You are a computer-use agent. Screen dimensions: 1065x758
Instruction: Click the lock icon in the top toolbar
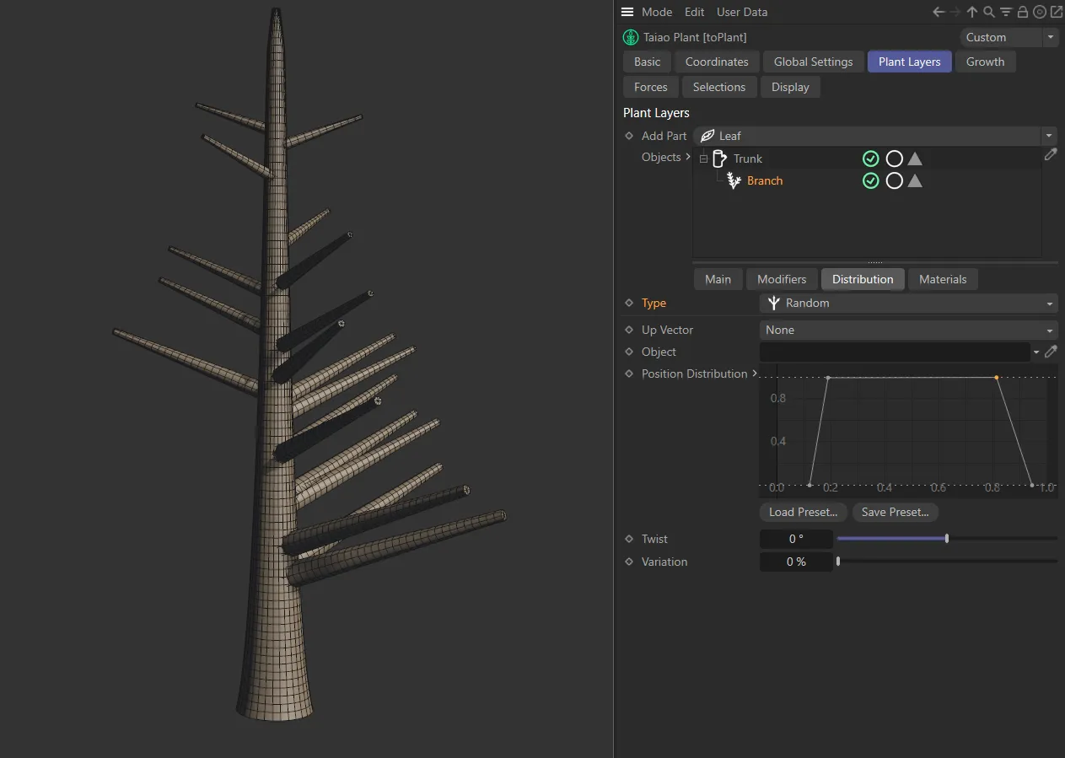pyautogui.click(x=1022, y=12)
